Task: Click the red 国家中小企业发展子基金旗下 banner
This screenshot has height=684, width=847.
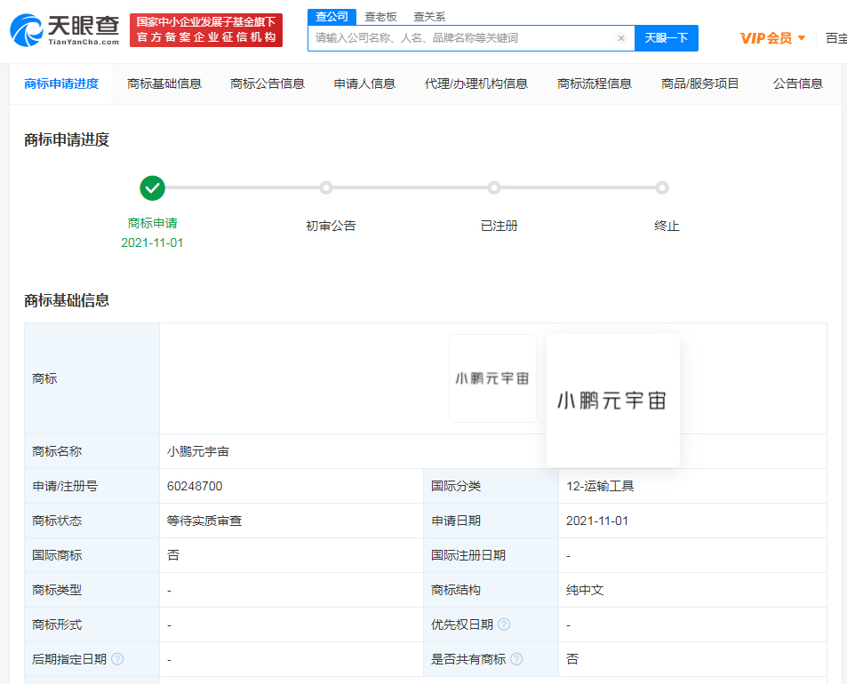Action: (206, 30)
